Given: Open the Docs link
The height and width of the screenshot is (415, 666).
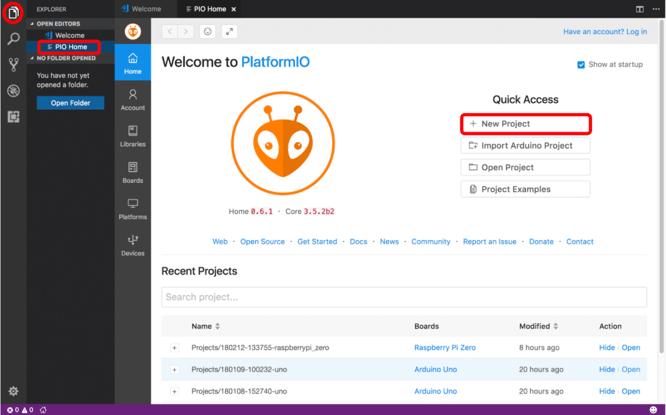Looking at the screenshot, I should pyautogui.click(x=358, y=242).
